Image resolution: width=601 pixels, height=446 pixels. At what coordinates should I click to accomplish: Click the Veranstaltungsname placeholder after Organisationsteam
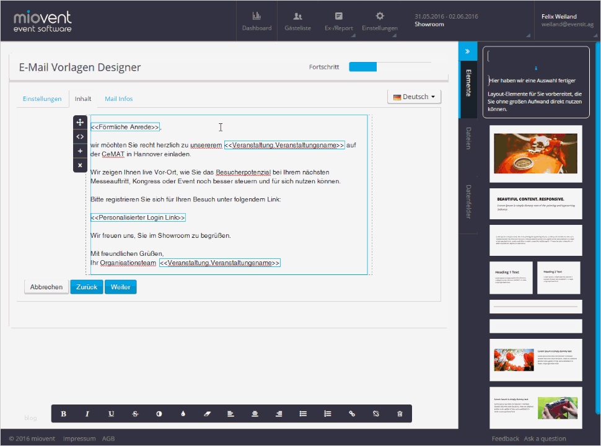219,263
